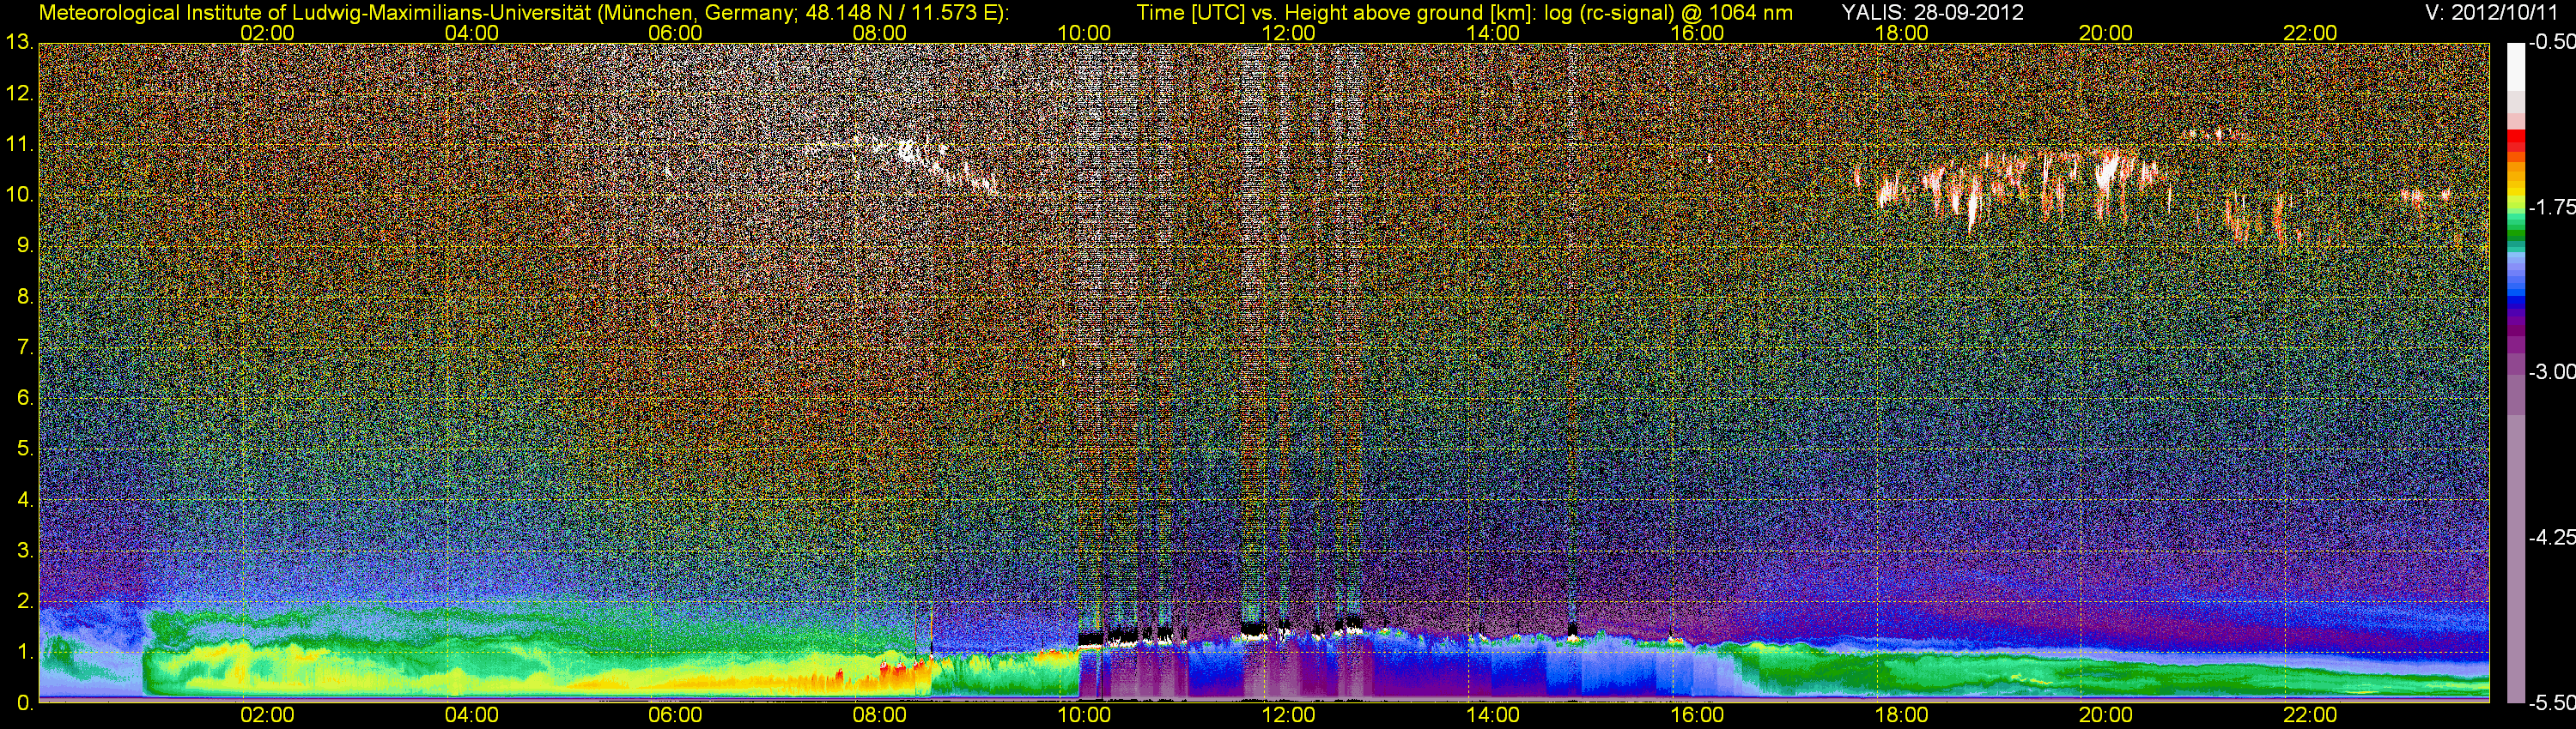Click the 0 km height axis label
The image size is (2576, 729).
pyautogui.click(x=24, y=703)
